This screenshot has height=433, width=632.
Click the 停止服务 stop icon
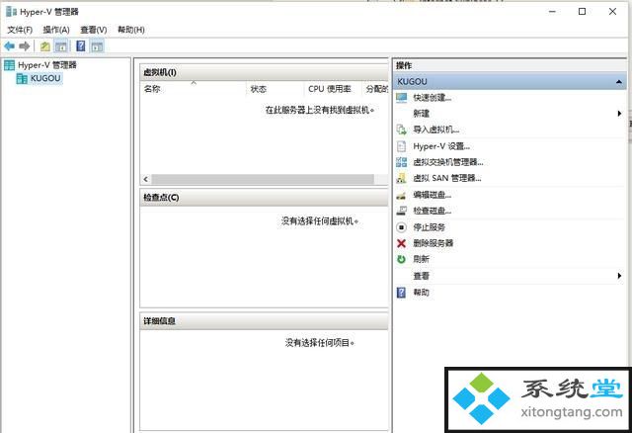click(x=402, y=227)
